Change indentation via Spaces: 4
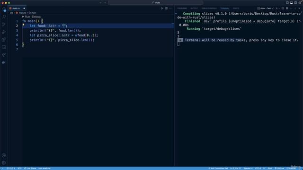The height and width of the screenshot is (170, 303). tap(248, 168)
